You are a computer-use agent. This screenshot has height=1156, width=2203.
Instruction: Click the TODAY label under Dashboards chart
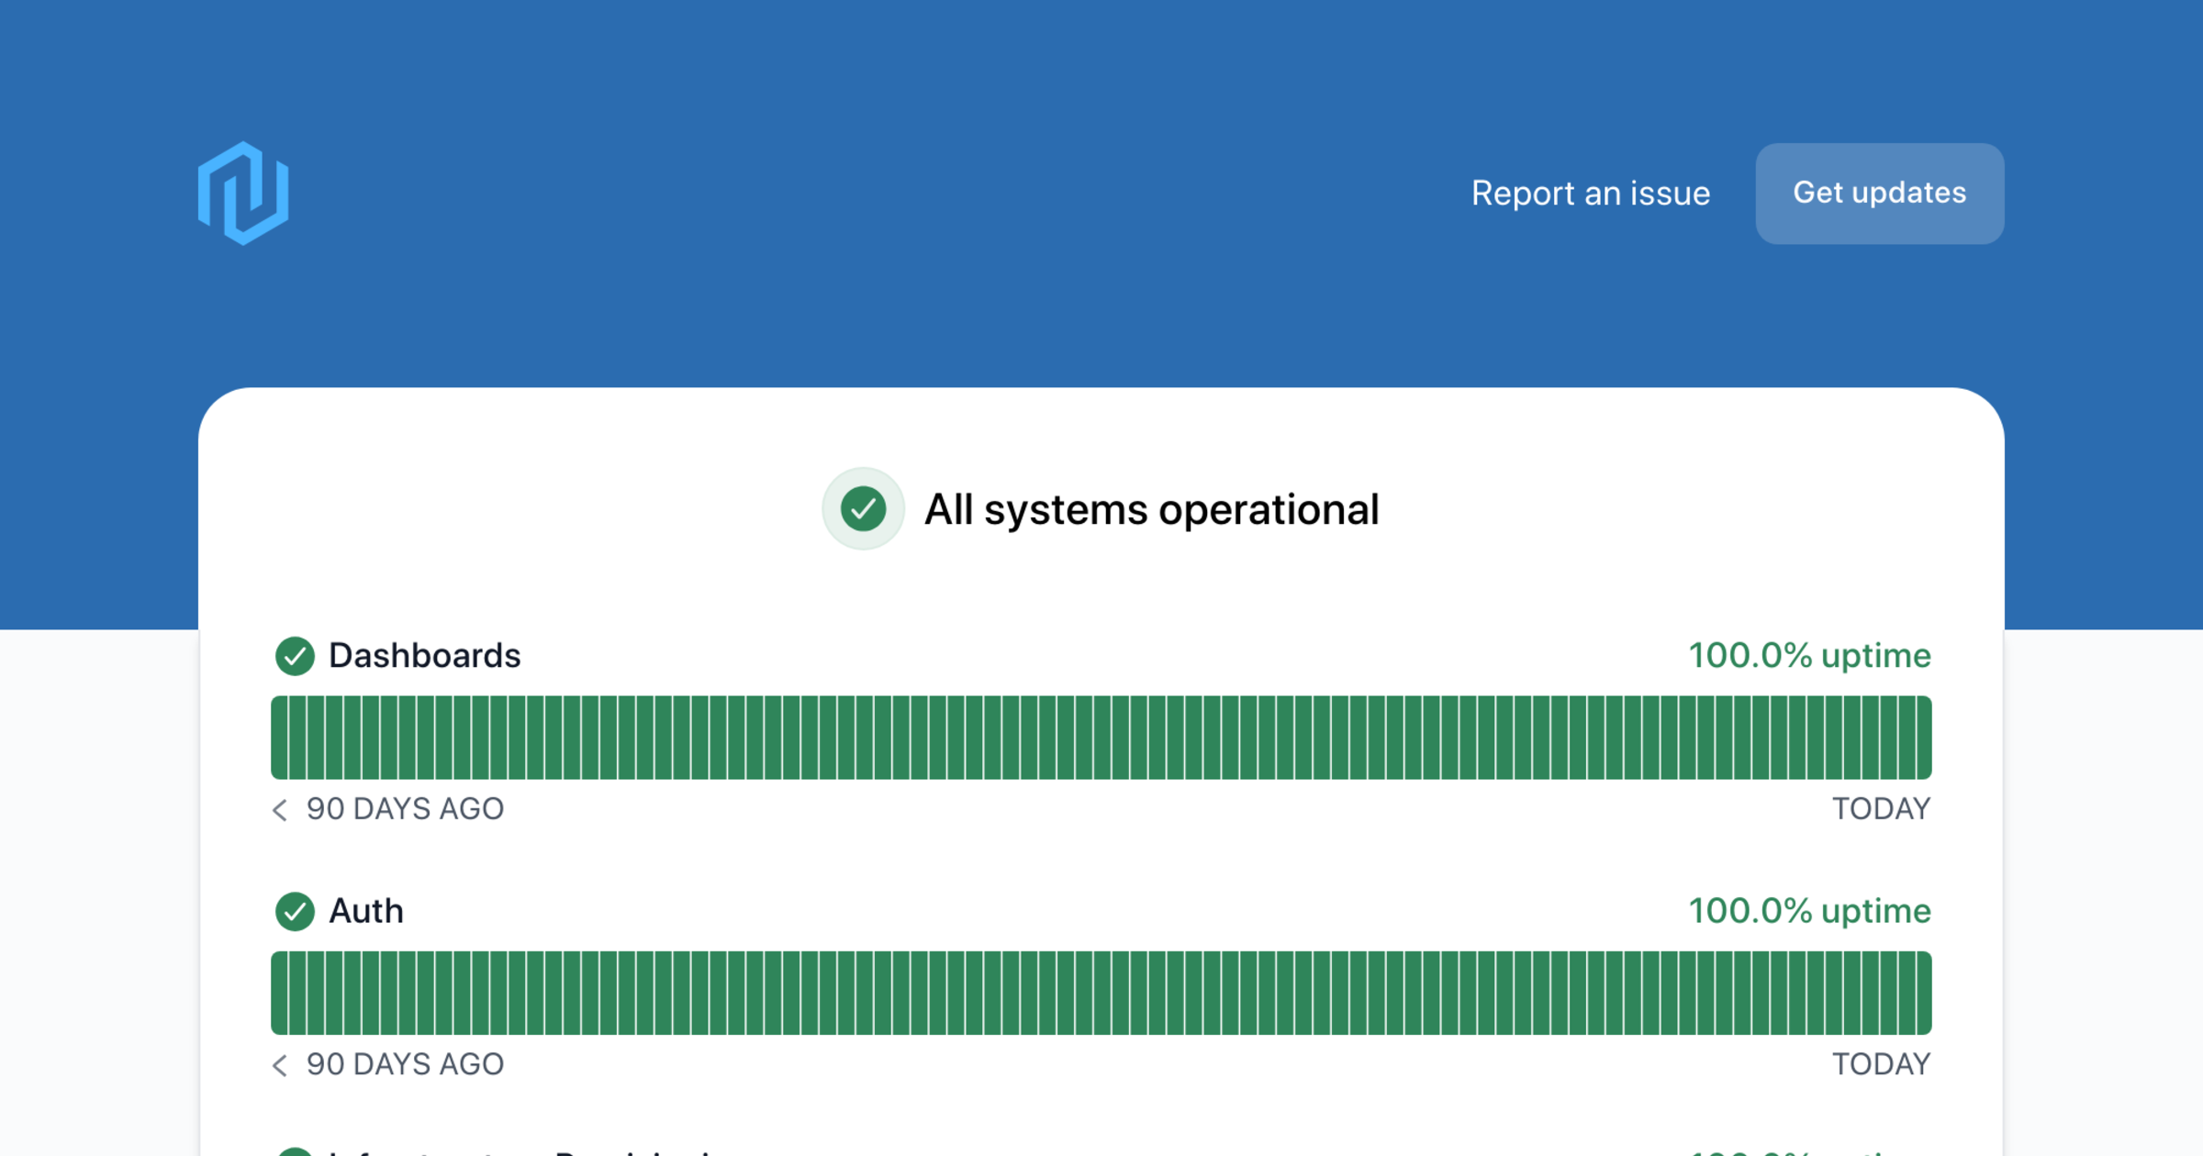1881,809
